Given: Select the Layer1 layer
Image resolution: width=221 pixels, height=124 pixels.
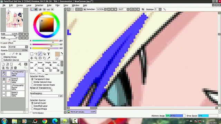Looking at the screenshot, I should click(x=13, y=94).
